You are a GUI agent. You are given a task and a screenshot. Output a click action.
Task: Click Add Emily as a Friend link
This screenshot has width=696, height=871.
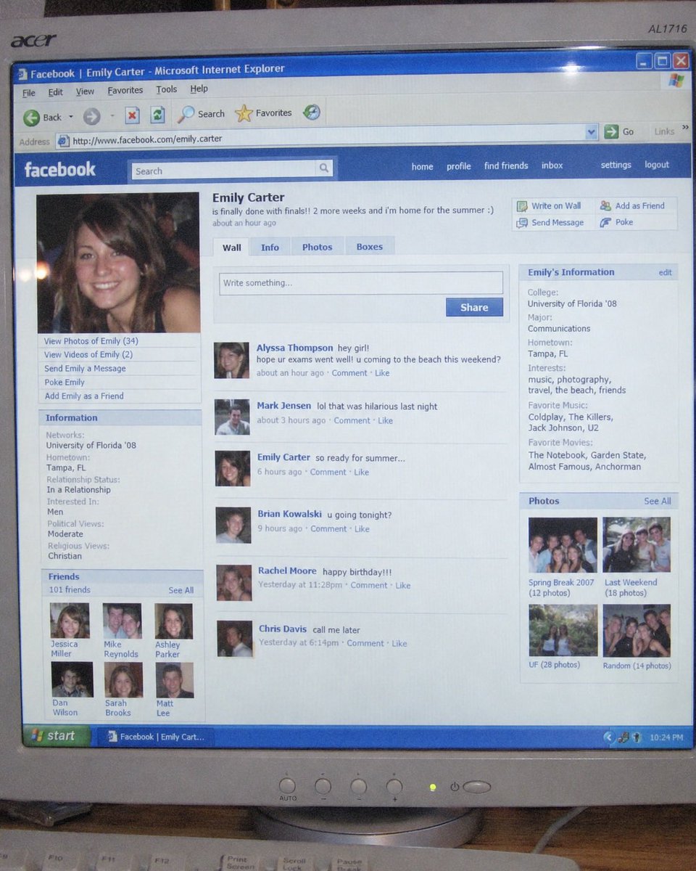[x=84, y=396]
